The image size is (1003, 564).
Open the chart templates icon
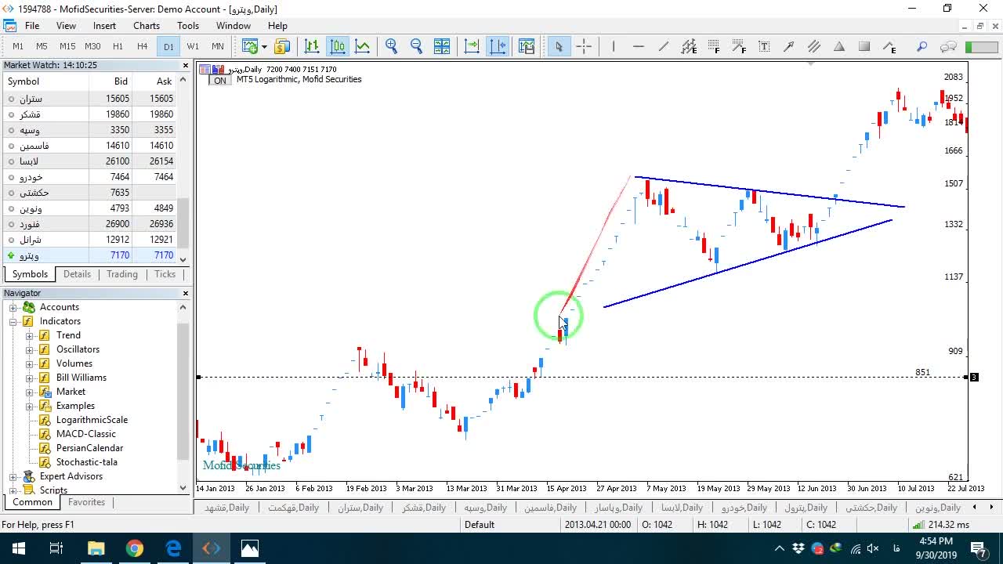(526, 46)
